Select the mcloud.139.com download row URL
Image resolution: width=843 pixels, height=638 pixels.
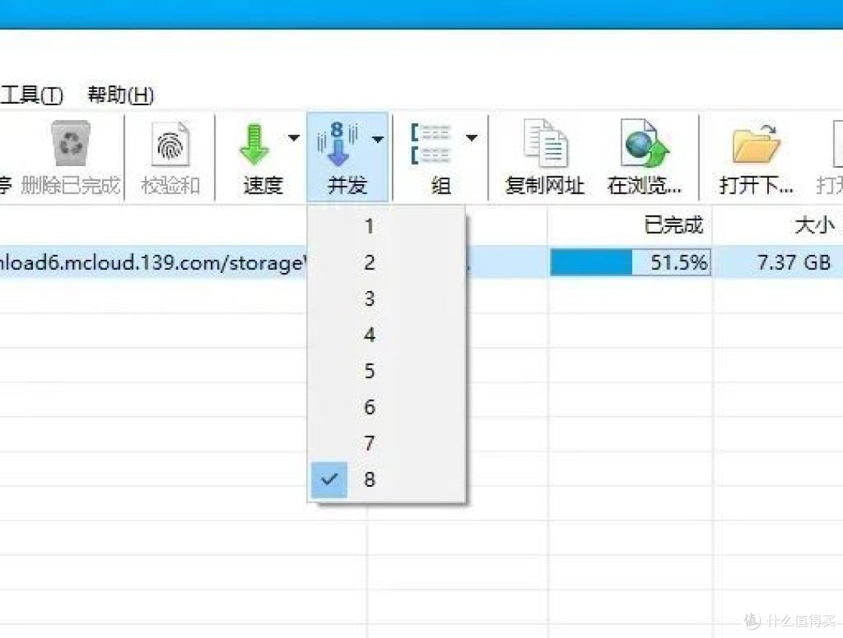(x=153, y=263)
